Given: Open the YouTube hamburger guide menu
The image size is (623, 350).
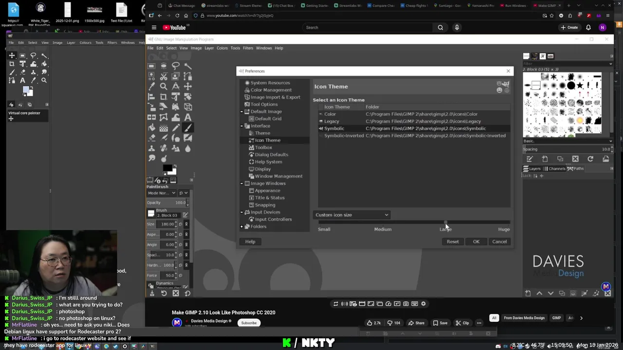Looking at the screenshot, I should pos(154,27).
